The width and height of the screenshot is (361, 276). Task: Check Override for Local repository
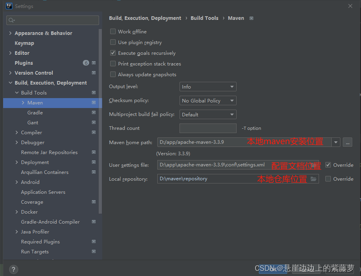point(328,179)
